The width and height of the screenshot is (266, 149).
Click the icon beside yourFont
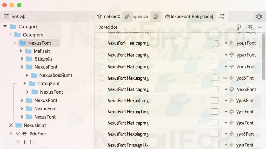point(231,43)
